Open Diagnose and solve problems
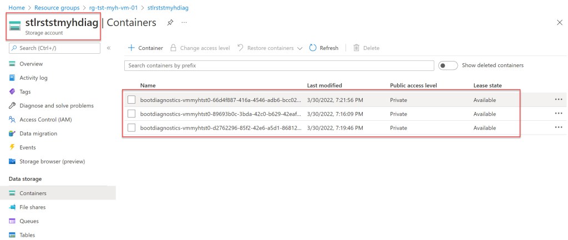568x240 pixels. 56,105
